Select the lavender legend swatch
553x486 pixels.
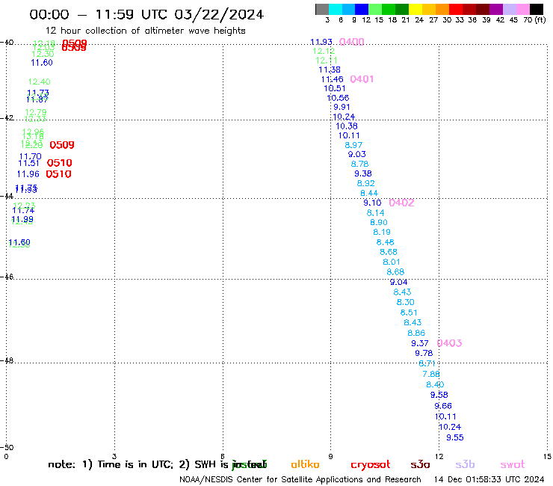[x=509, y=9]
